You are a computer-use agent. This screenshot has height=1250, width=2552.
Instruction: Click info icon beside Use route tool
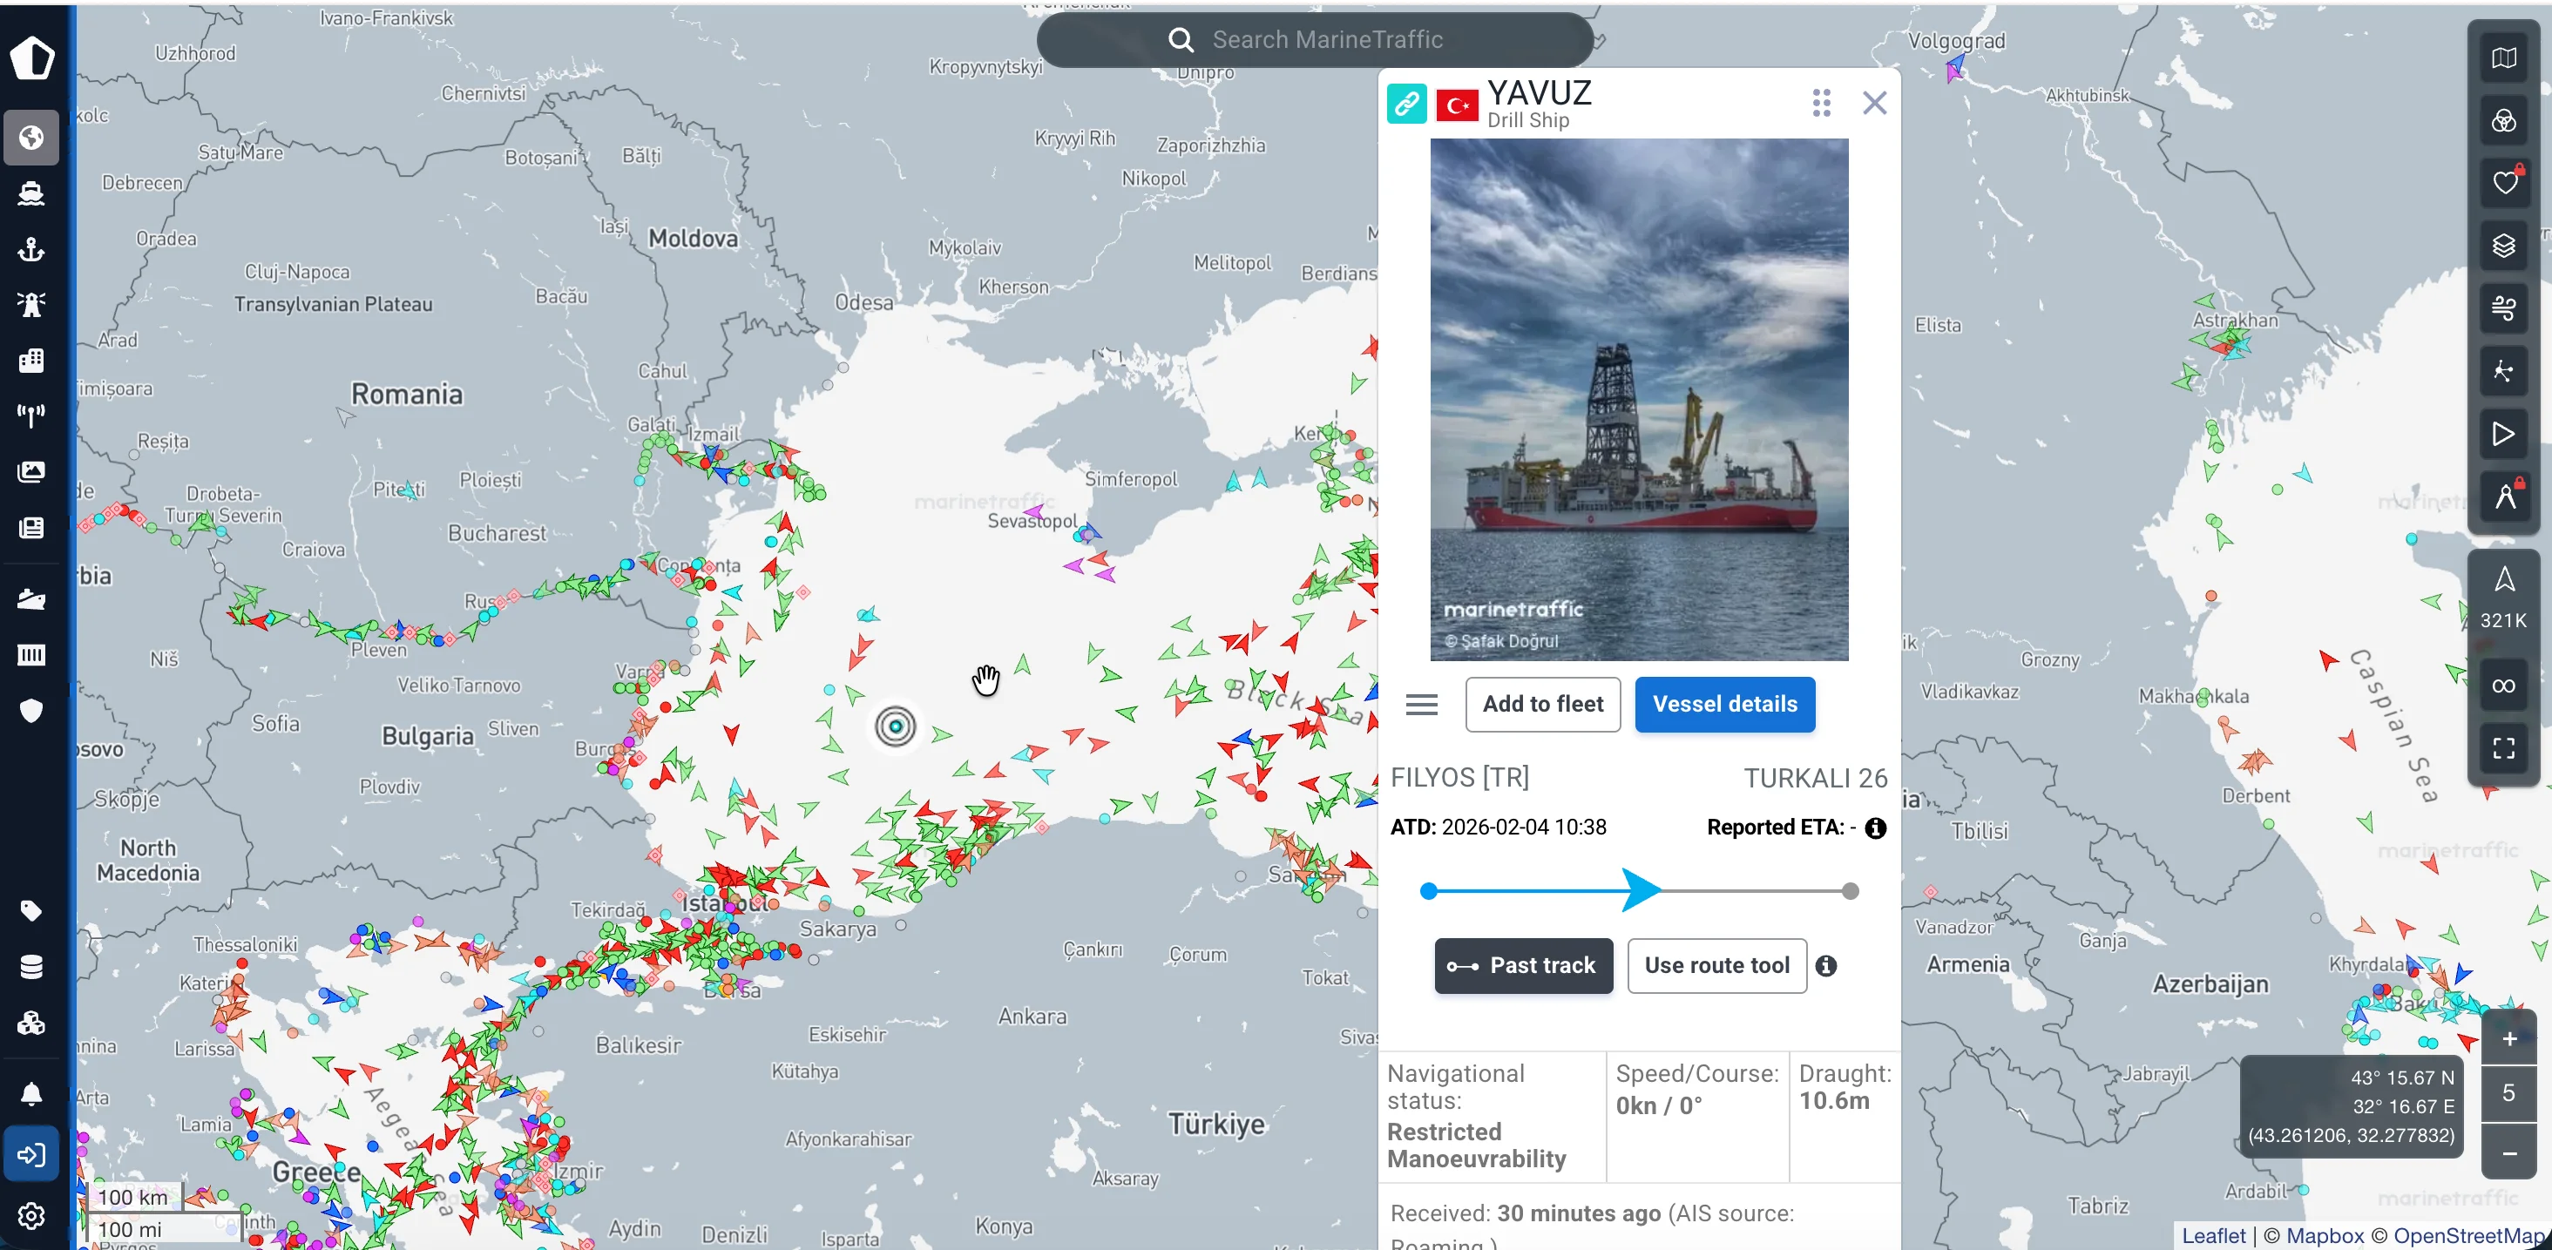[1826, 966]
